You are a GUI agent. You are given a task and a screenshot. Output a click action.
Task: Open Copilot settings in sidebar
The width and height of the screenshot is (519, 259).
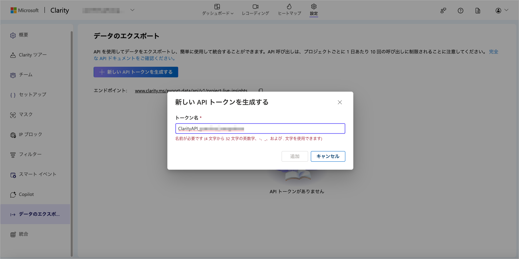pyautogui.click(x=26, y=194)
